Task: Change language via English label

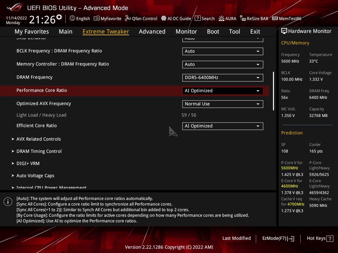Action: pyautogui.click(x=83, y=18)
